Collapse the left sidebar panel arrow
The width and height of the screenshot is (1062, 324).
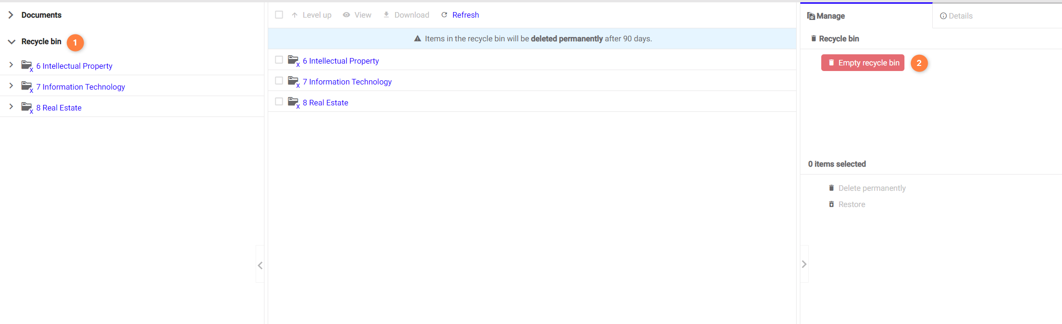(260, 265)
